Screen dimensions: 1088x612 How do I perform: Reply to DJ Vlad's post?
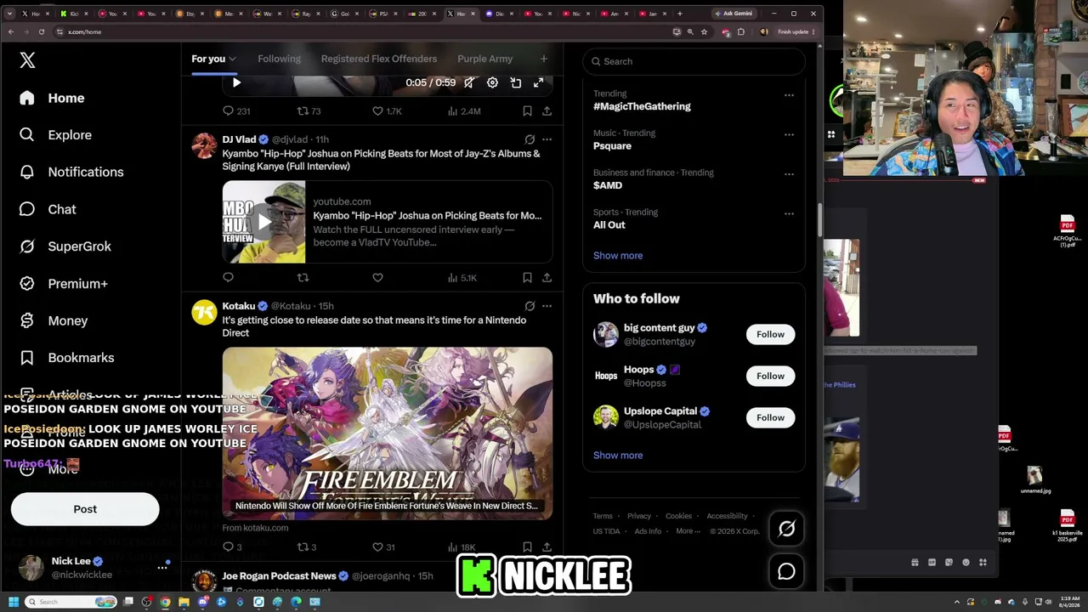[228, 278]
